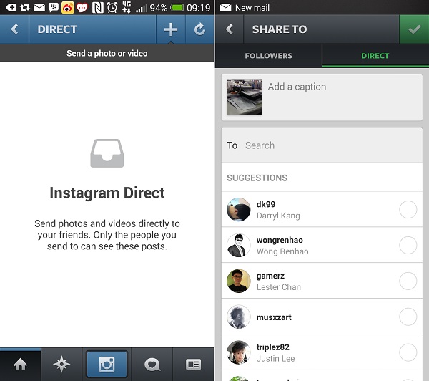Tap the Weibo notification icon in status bar
The height and width of the screenshot is (381, 429).
(68, 7)
